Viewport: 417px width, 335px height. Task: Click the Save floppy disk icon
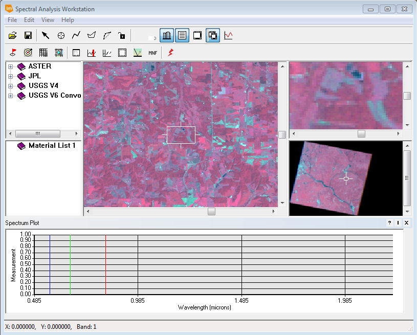coord(28,35)
